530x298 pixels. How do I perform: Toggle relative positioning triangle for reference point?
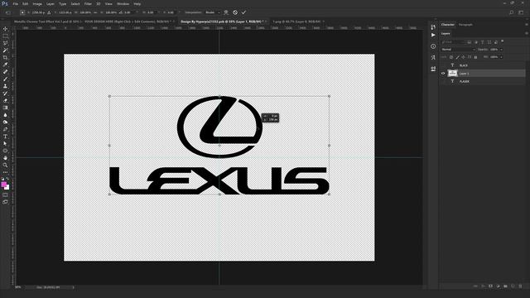(x=49, y=12)
